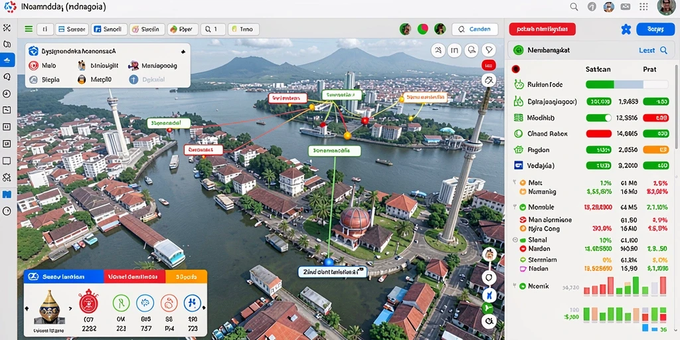The width and height of the screenshot is (680, 340).
Task: Select the Njra Cong row
Action: coord(593,228)
